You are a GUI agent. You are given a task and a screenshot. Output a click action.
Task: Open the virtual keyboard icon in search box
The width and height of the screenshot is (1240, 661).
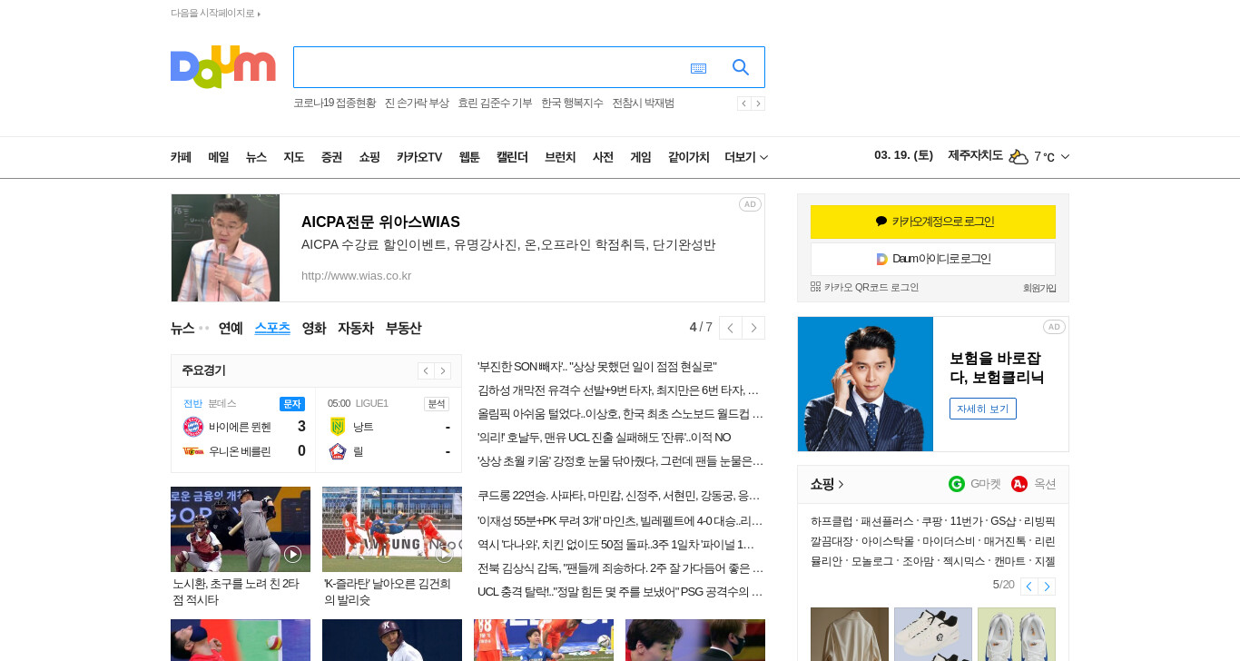(698, 68)
